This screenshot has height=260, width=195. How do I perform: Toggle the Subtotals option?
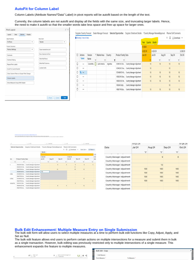pyautogui.click(x=20, y=55)
